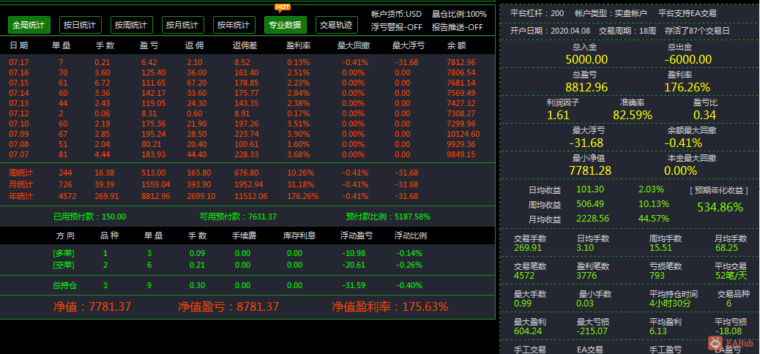Click the 交易轨迹 button
This screenshot has height=354, width=760.
(x=337, y=25)
